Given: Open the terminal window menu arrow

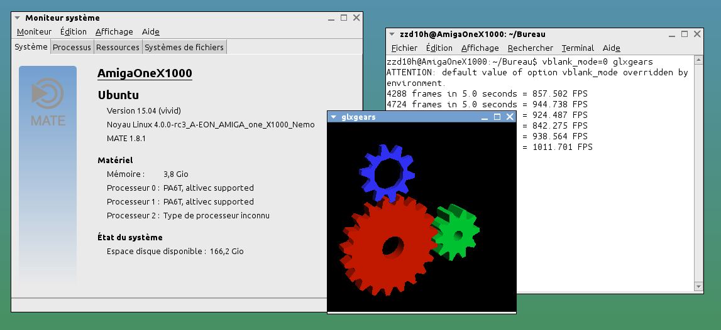Looking at the screenshot, I should point(392,35).
